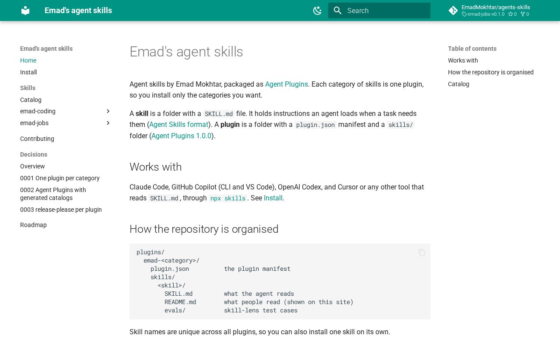This screenshot has width=560, height=350.
Task: Click the How the repository is organised heading
Action: 204,229
